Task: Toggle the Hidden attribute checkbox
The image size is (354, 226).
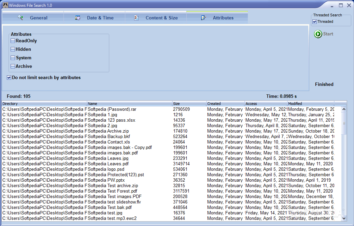Action: coord(13,49)
